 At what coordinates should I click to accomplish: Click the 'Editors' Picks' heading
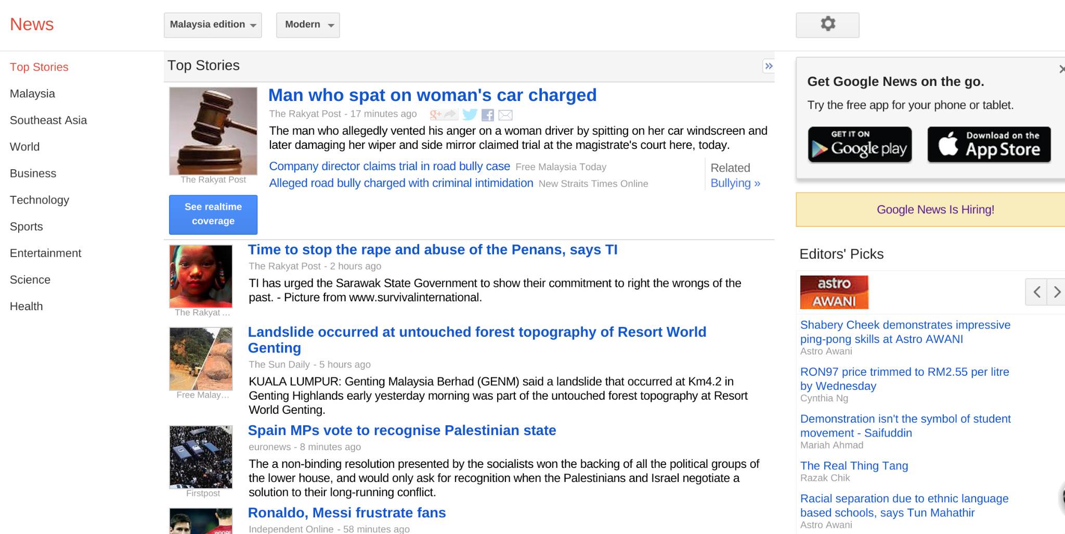point(841,254)
